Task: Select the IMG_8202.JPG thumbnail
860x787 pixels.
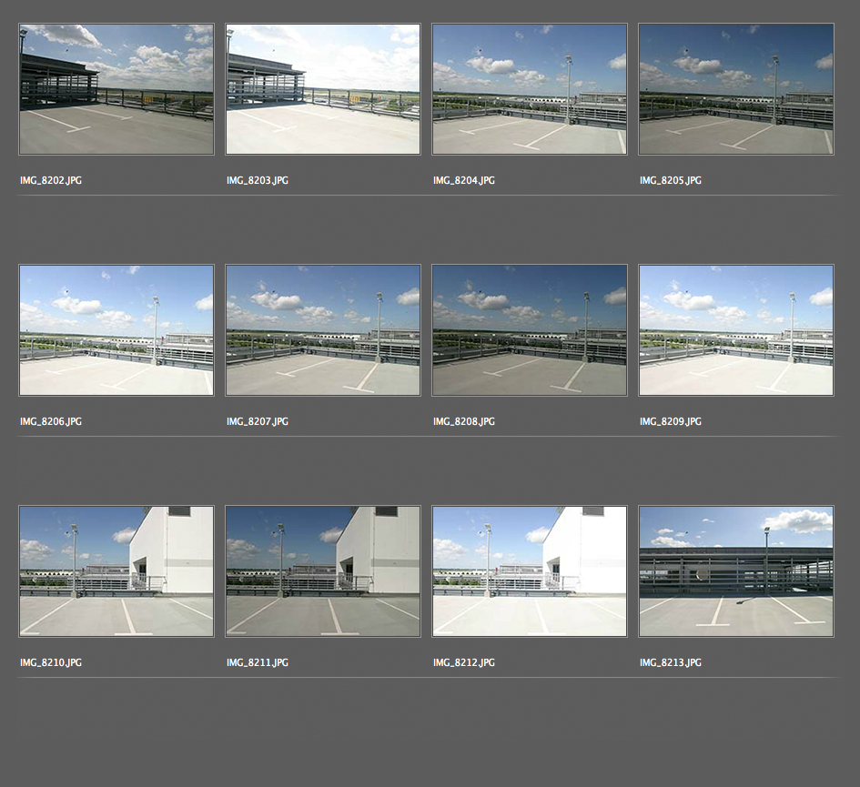Action: 116,89
